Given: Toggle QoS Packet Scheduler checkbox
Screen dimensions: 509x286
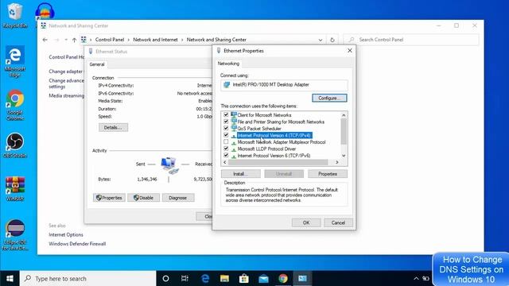Looking at the screenshot, I should coord(226,129).
